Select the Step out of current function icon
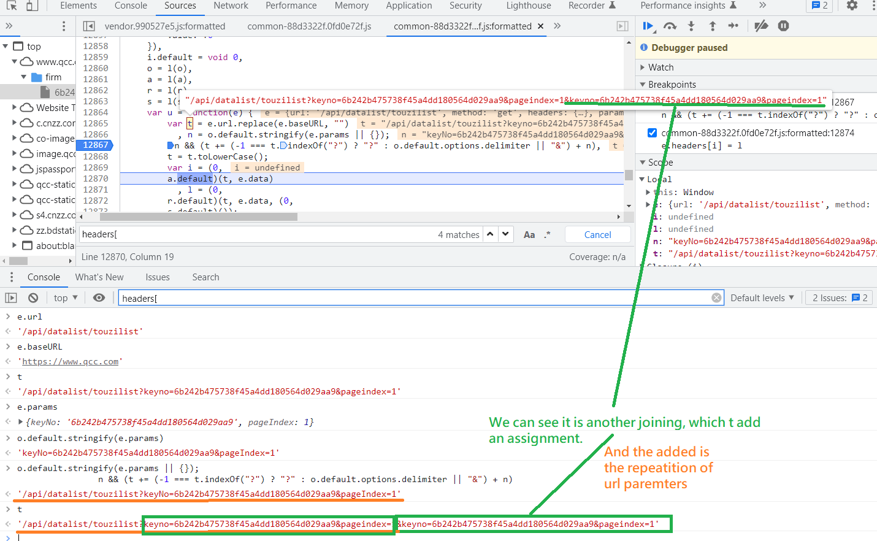877x541 pixels. coord(711,26)
